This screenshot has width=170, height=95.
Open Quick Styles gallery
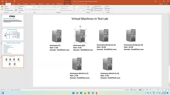coord(92,8)
